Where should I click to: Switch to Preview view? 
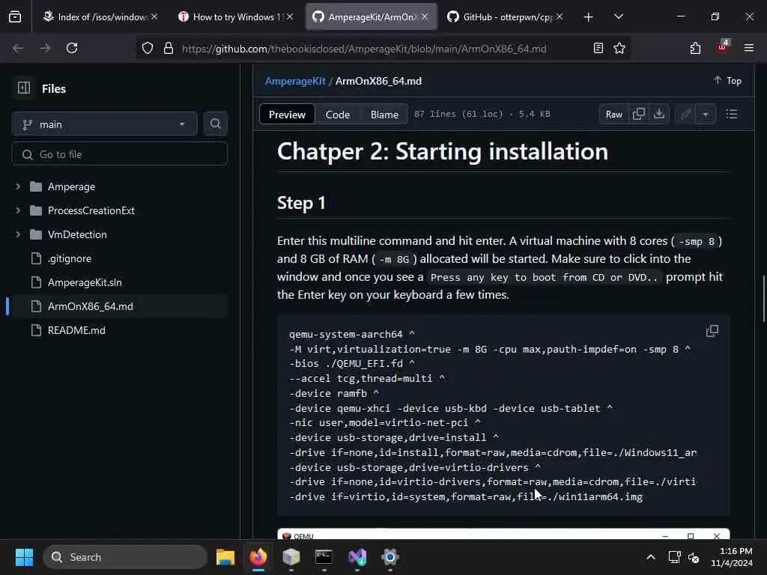[287, 115]
